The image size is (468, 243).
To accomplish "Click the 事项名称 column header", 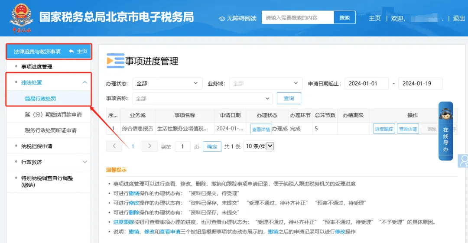I will click(185, 115).
